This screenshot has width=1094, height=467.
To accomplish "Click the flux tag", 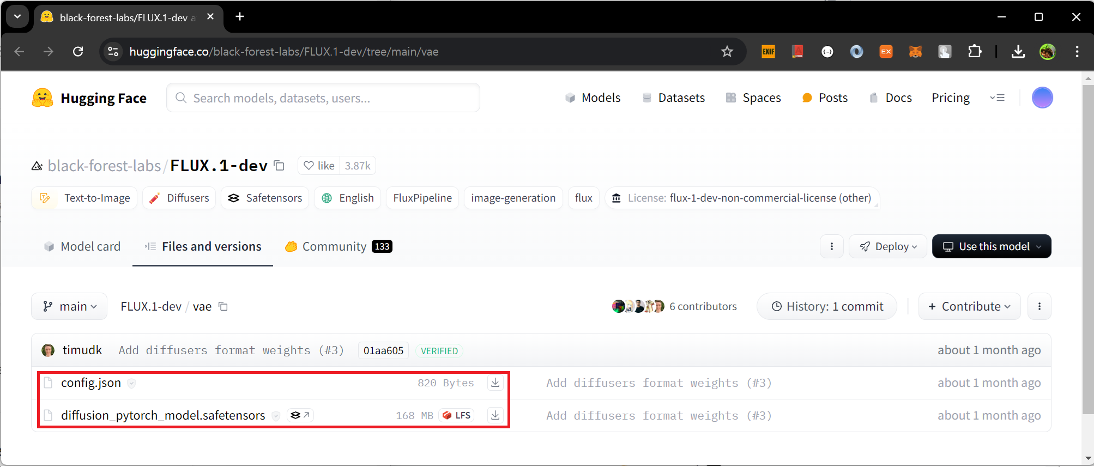I will [x=584, y=198].
